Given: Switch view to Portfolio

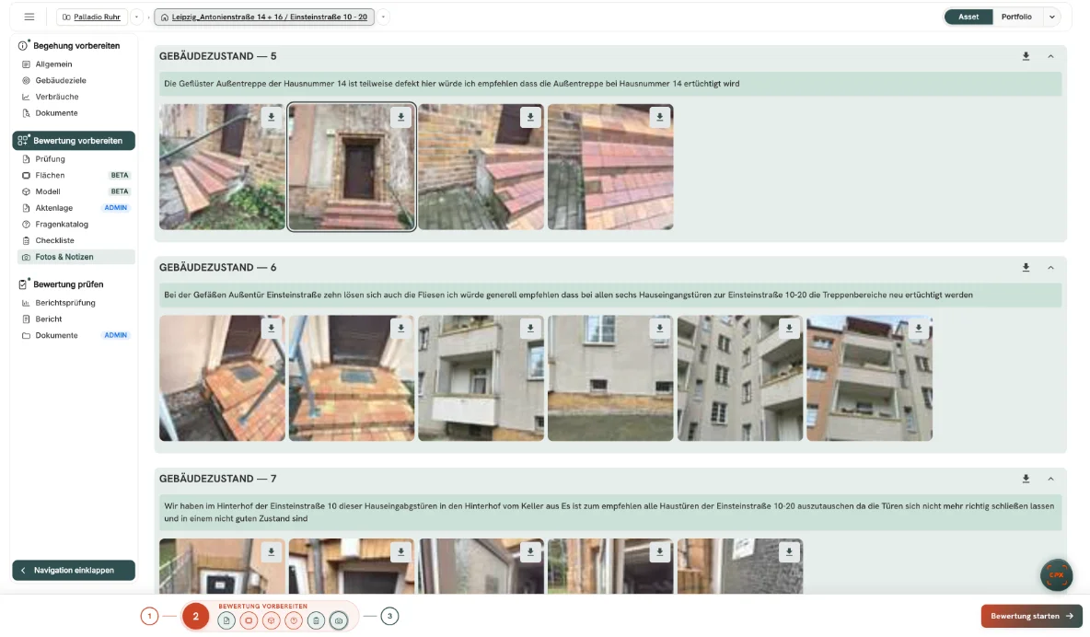Looking at the screenshot, I should (x=1016, y=17).
